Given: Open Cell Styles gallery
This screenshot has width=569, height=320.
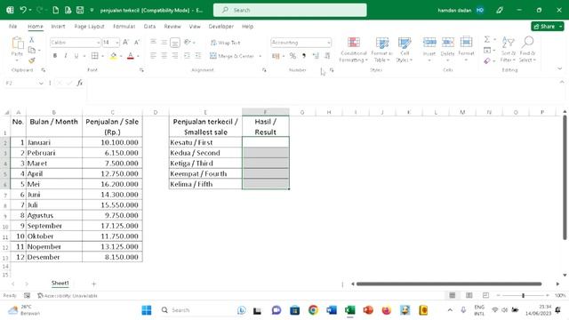Looking at the screenshot, I should pyautogui.click(x=404, y=50).
